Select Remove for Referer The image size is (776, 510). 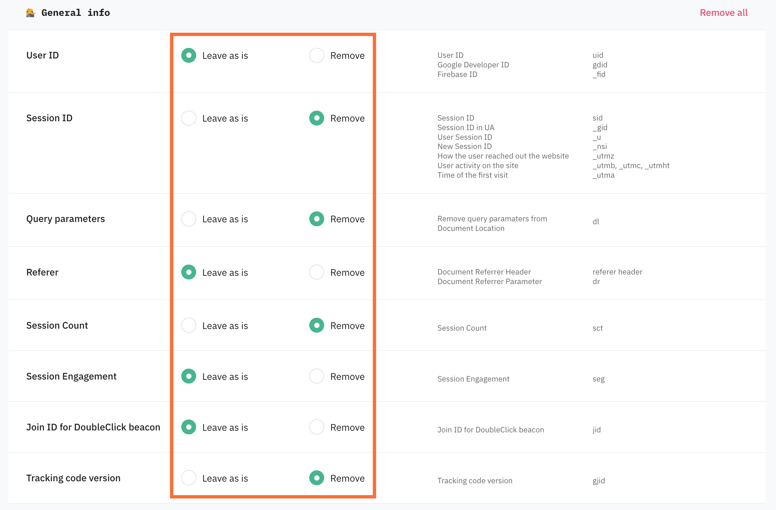(317, 272)
